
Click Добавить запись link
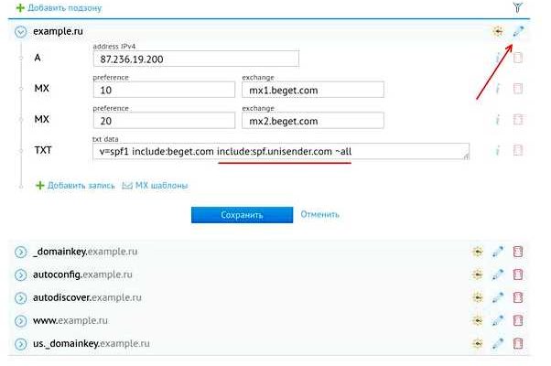81,186
